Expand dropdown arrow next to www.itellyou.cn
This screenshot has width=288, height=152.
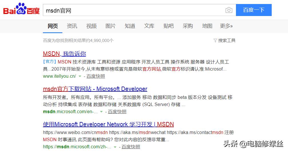[x=80, y=76]
